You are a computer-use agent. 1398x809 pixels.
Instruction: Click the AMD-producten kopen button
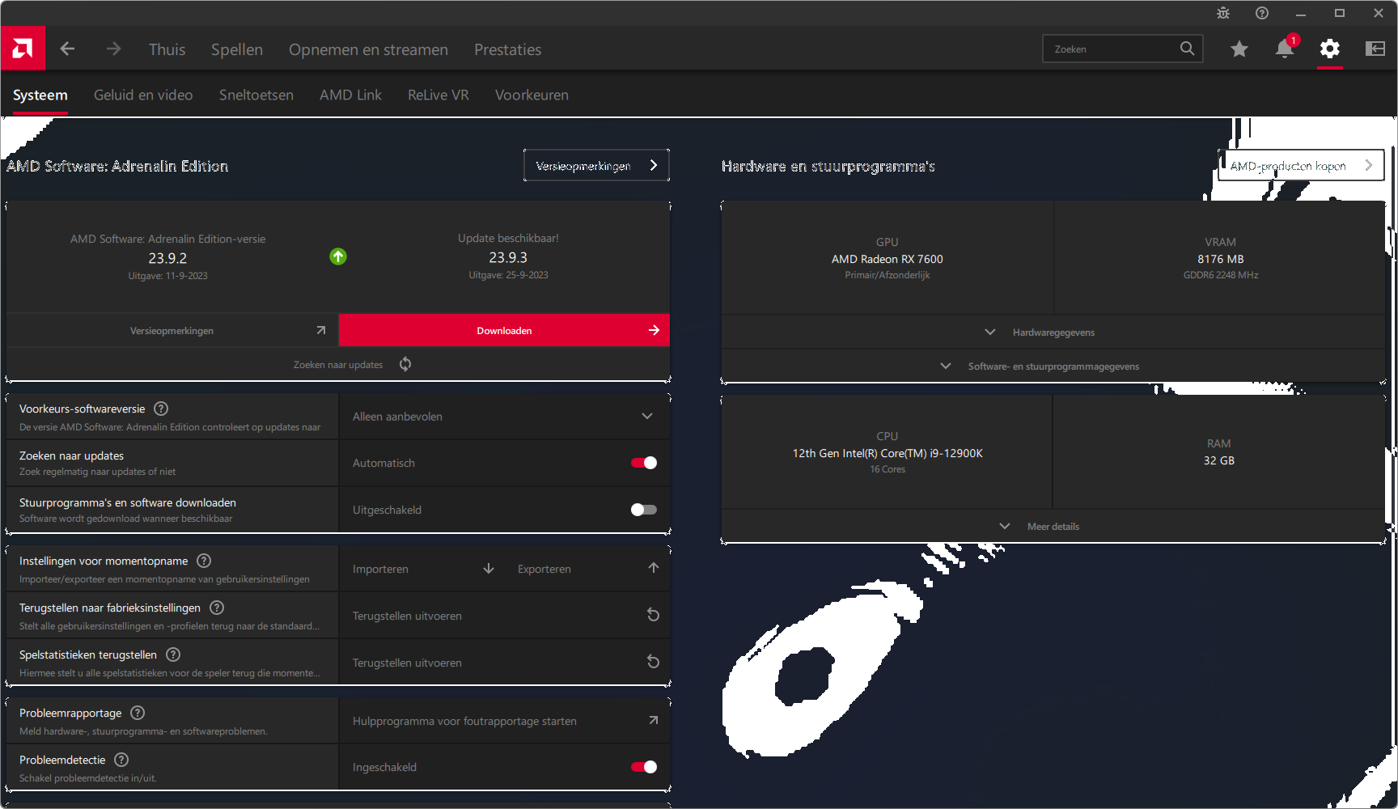pyautogui.click(x=1300, y=166)
